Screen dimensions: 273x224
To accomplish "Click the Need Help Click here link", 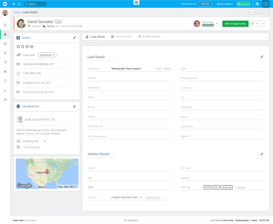I will pyautogui.click(x=31, y=220).
